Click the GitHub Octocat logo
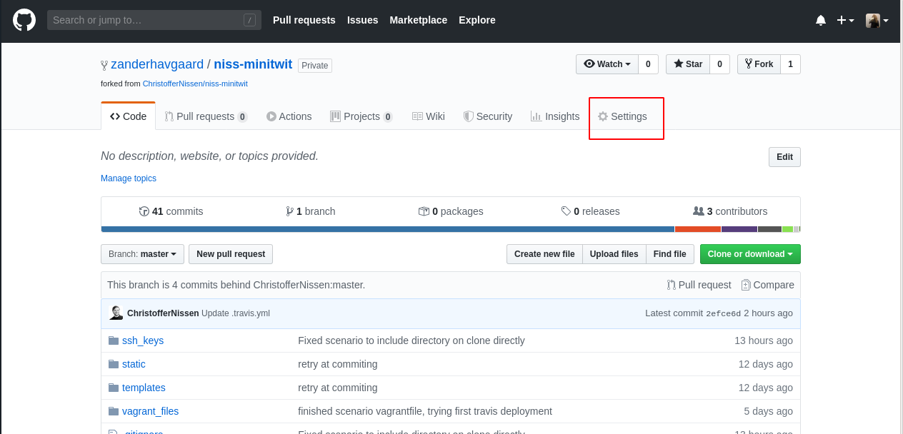This screenshot has width=903, height=434. tap(24, 20)
